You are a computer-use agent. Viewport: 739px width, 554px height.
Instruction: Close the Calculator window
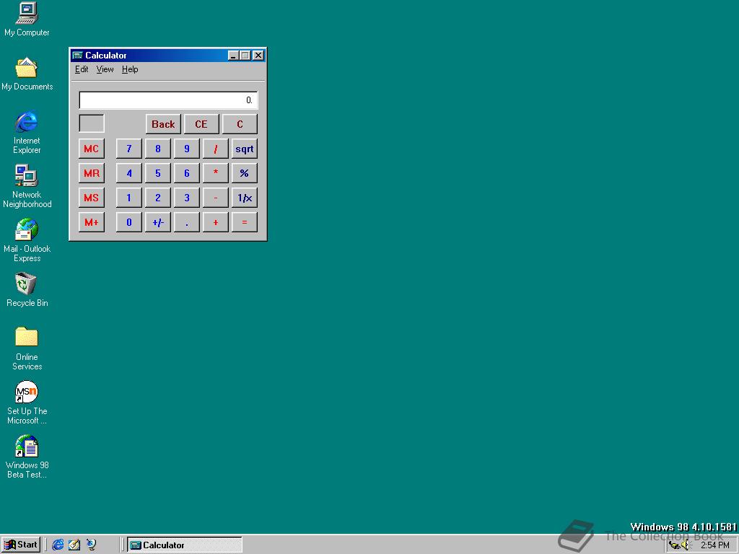[258, 55]
